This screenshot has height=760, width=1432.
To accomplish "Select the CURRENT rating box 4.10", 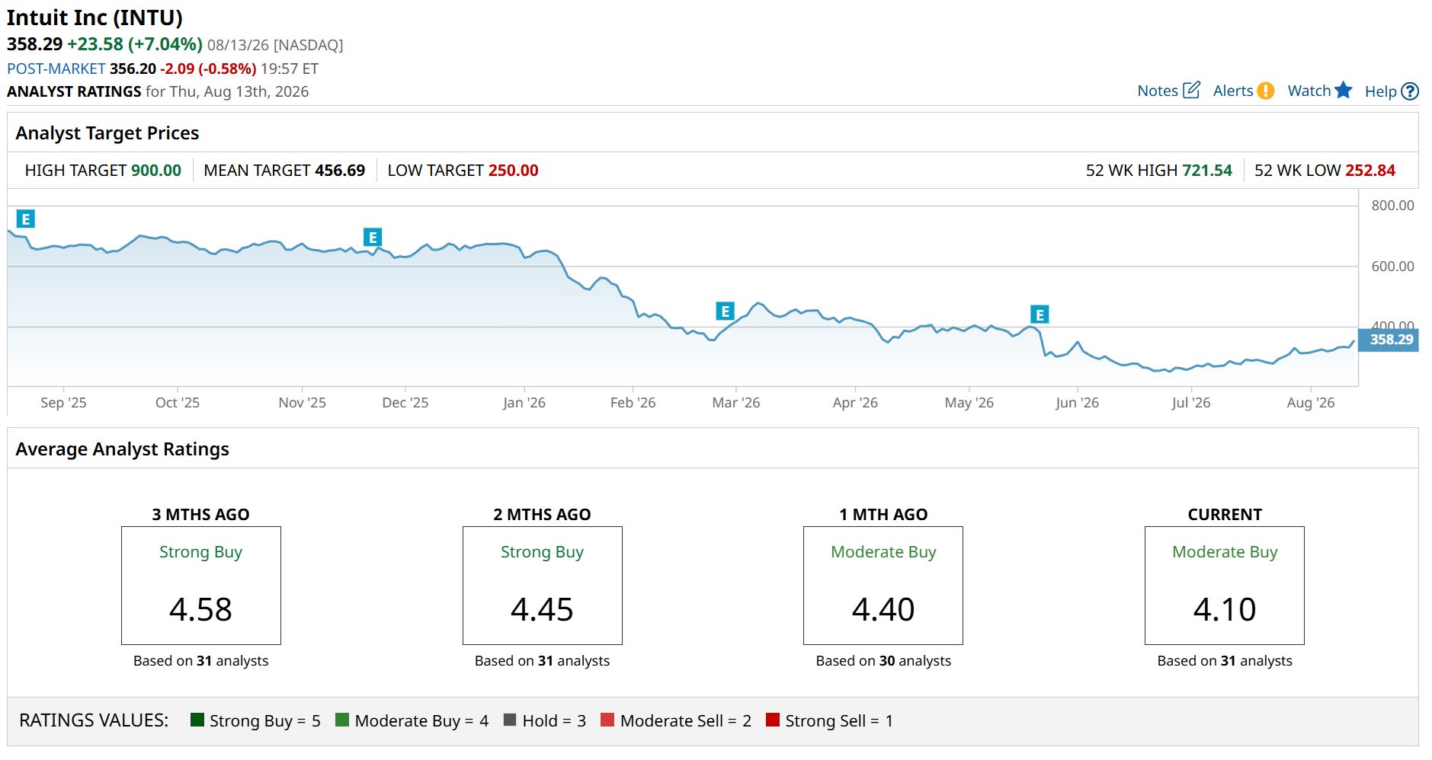I will click(x=1225, y=586).
